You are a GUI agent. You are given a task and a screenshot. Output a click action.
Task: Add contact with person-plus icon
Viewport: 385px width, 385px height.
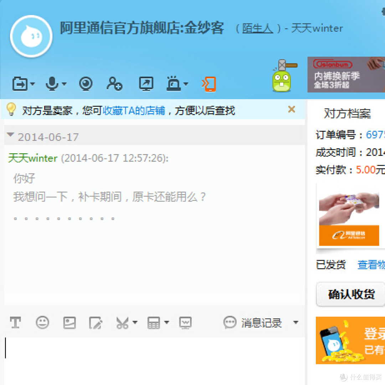coord(114,84)
